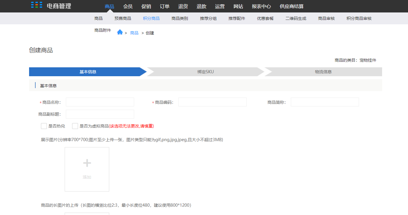This screenshot has width=408, height=215.
Task: Focus the 商品名称 input field
Action: click(100, 102)
